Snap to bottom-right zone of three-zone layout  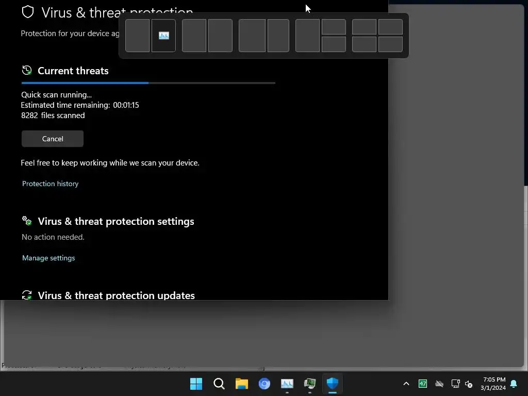click(334, 44)
